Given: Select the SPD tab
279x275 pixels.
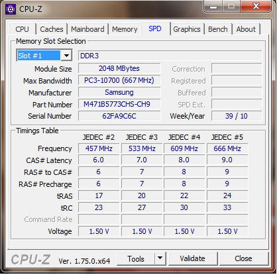Looking at the screenshot, I should pos(155,28).
